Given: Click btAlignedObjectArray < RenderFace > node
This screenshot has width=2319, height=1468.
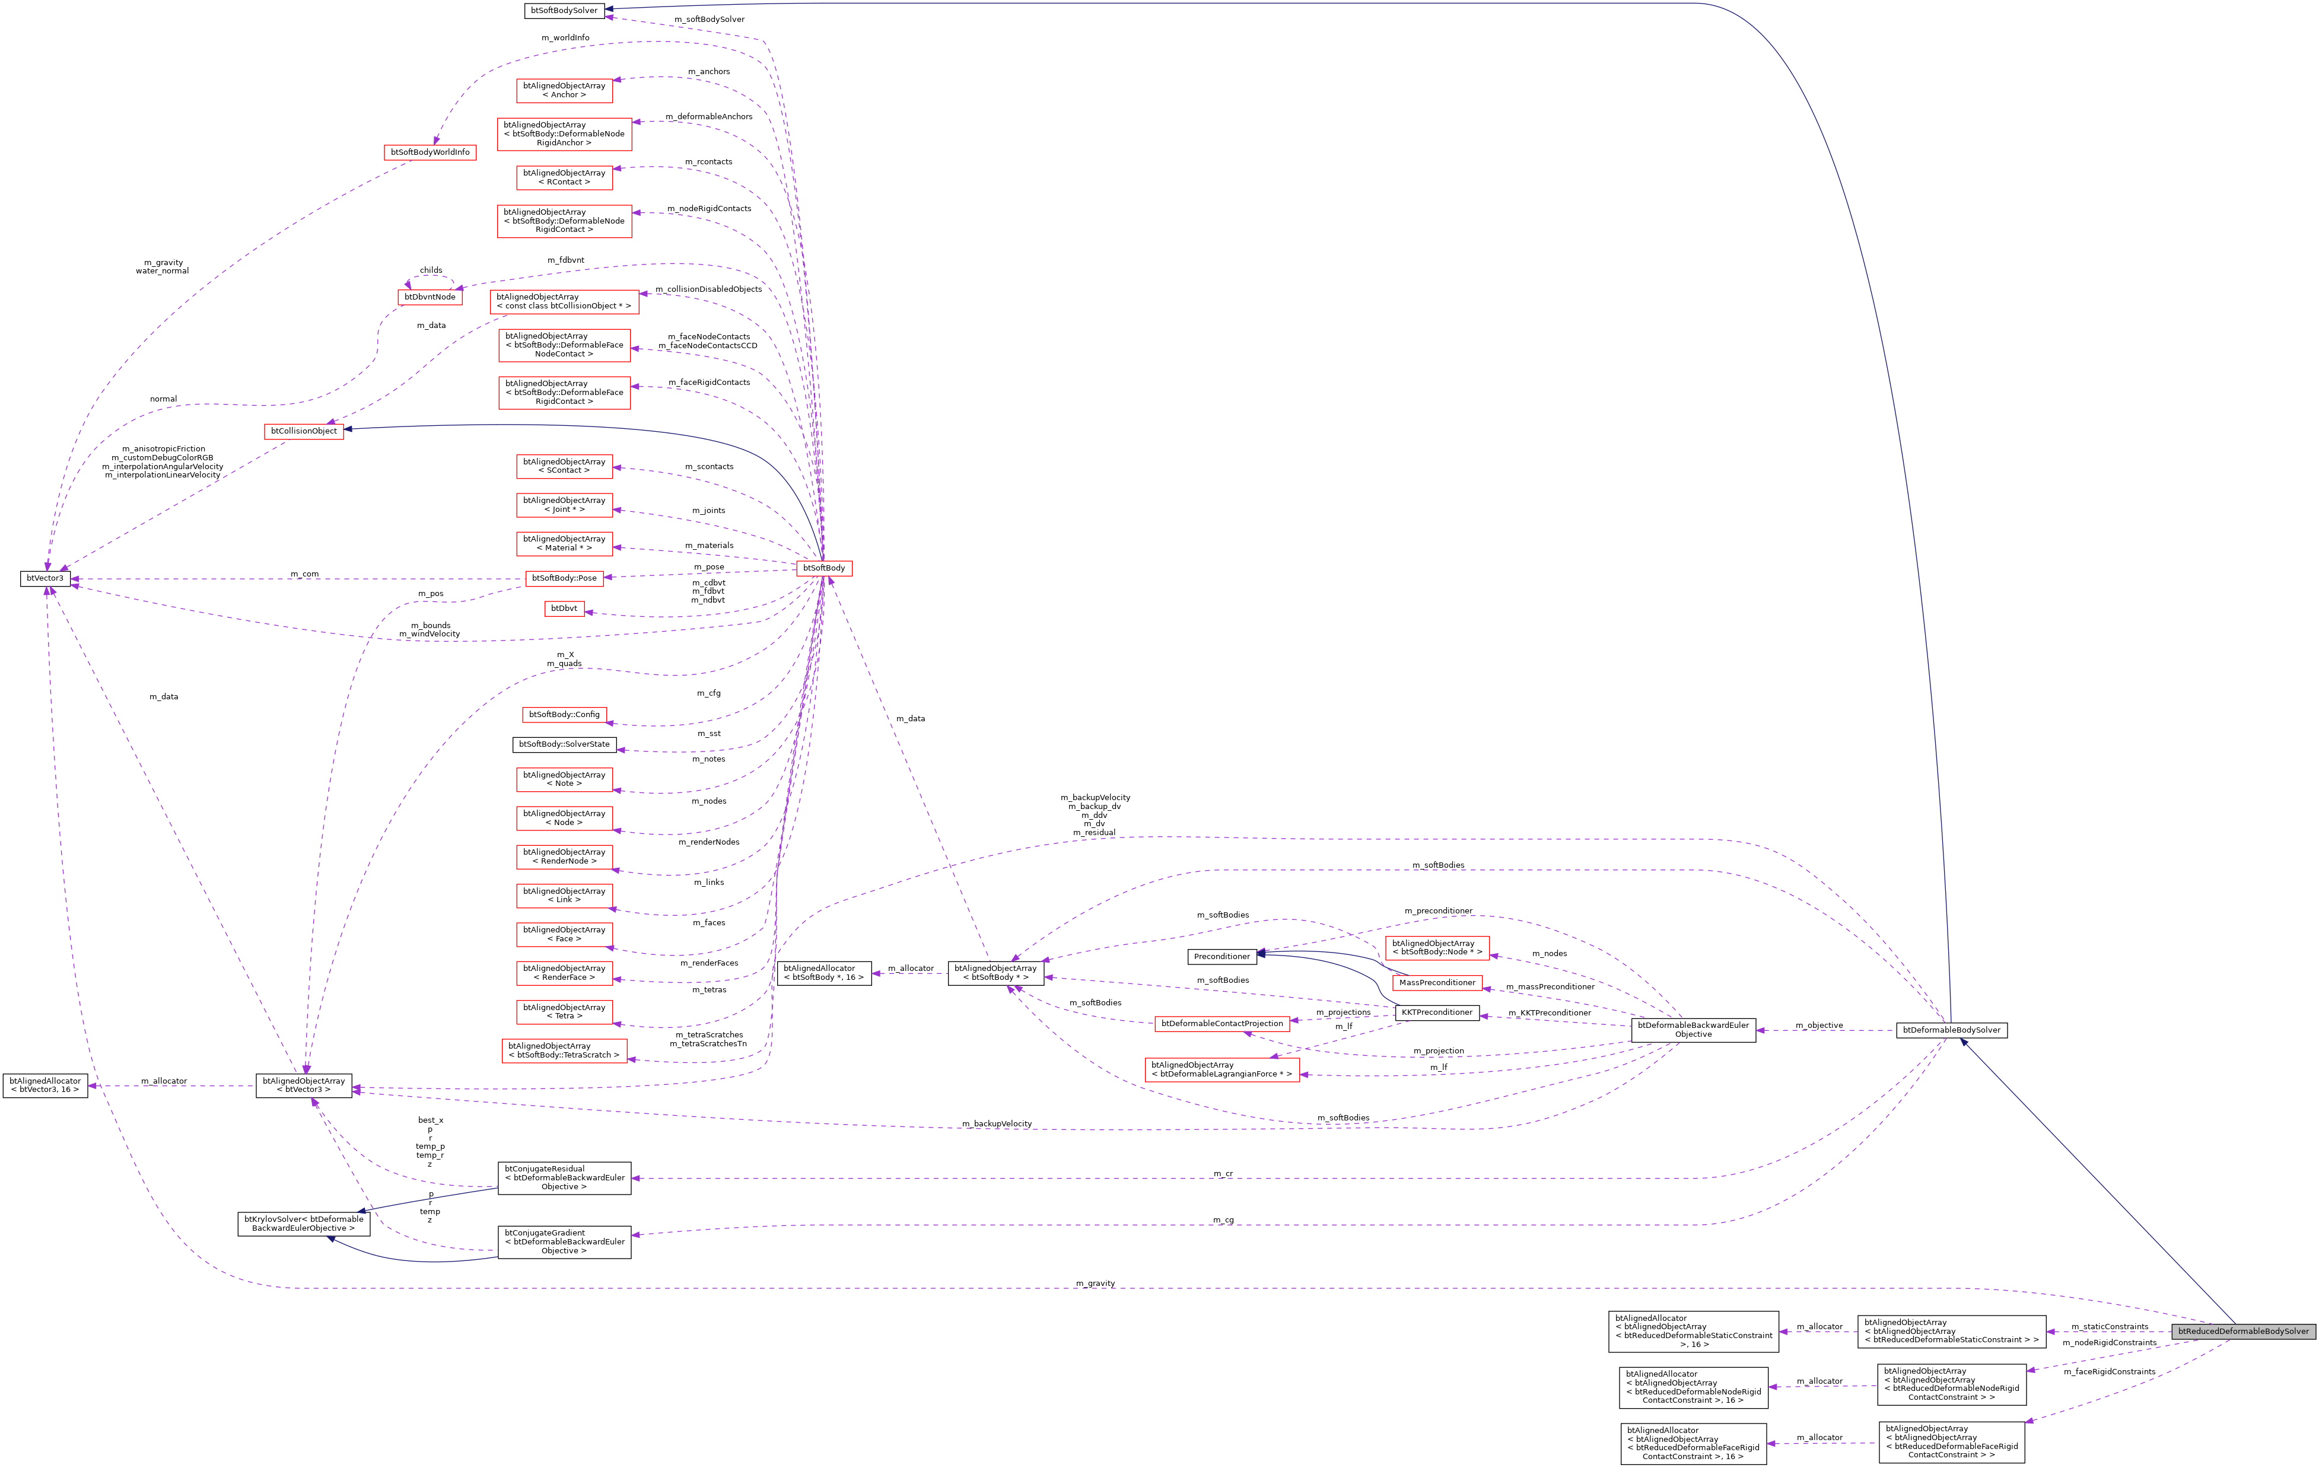Looking at the screenshot, I should click(x=564, y=973).
